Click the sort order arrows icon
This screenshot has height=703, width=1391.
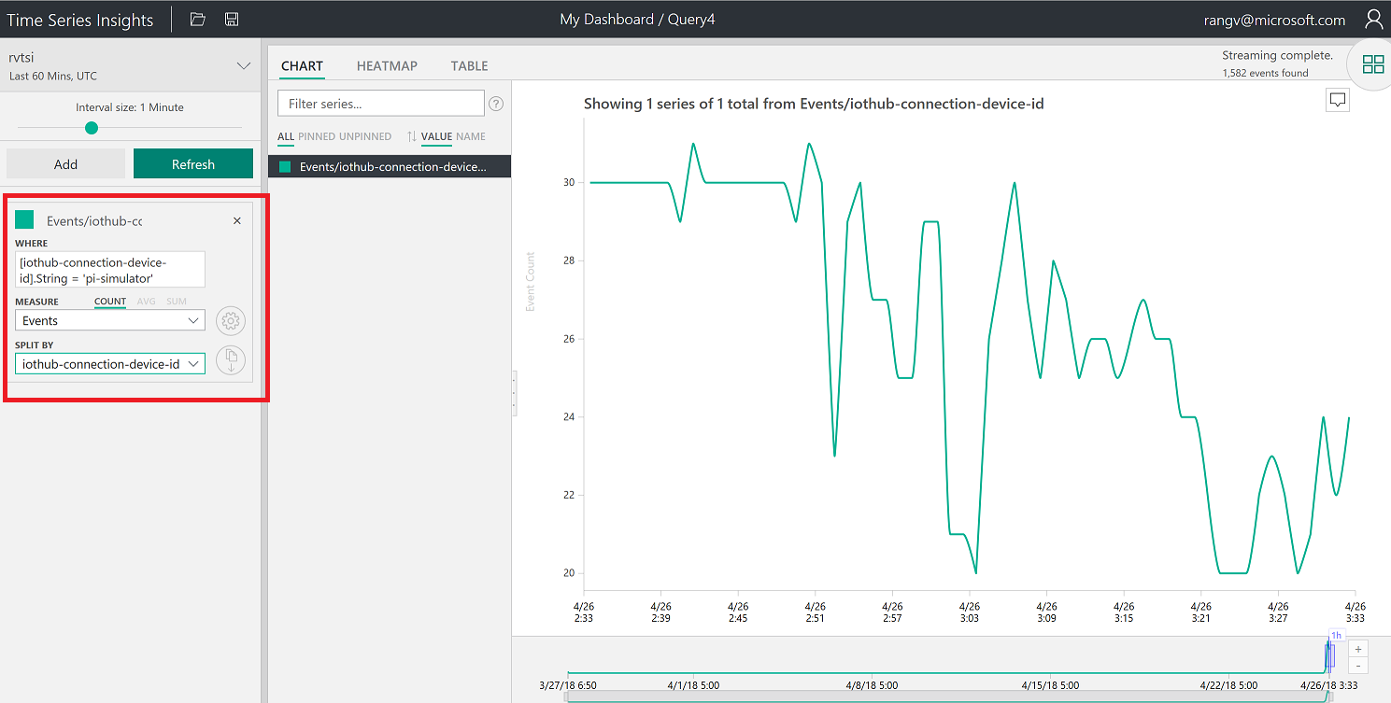click(411, 136)
